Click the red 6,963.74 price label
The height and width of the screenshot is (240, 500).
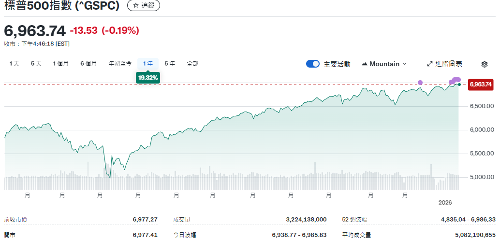click(481, 85)
